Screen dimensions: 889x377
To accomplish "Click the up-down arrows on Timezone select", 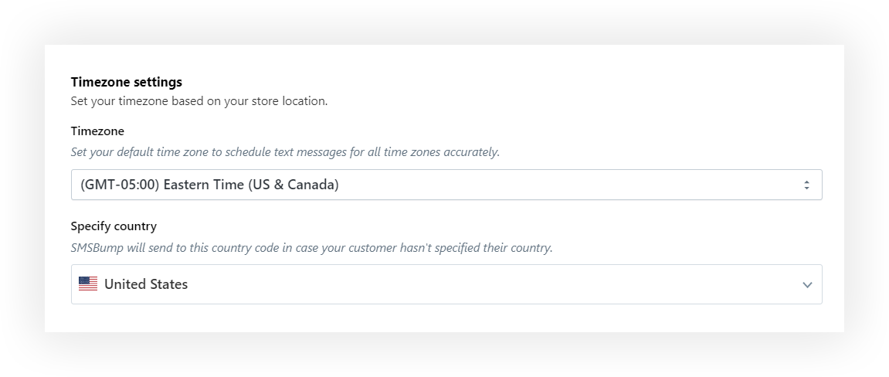I will (x=806, y=185).
